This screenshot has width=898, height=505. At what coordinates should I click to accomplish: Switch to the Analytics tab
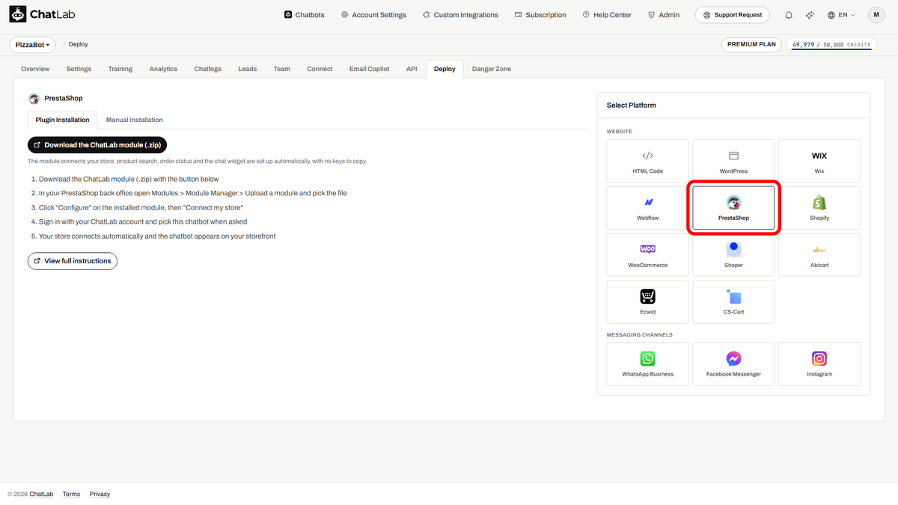tap(163, 69)
